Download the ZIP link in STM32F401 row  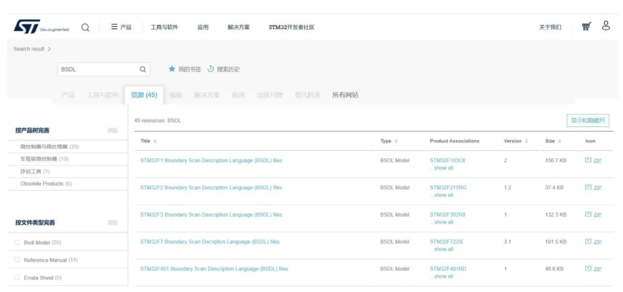(x=597, y=268)
